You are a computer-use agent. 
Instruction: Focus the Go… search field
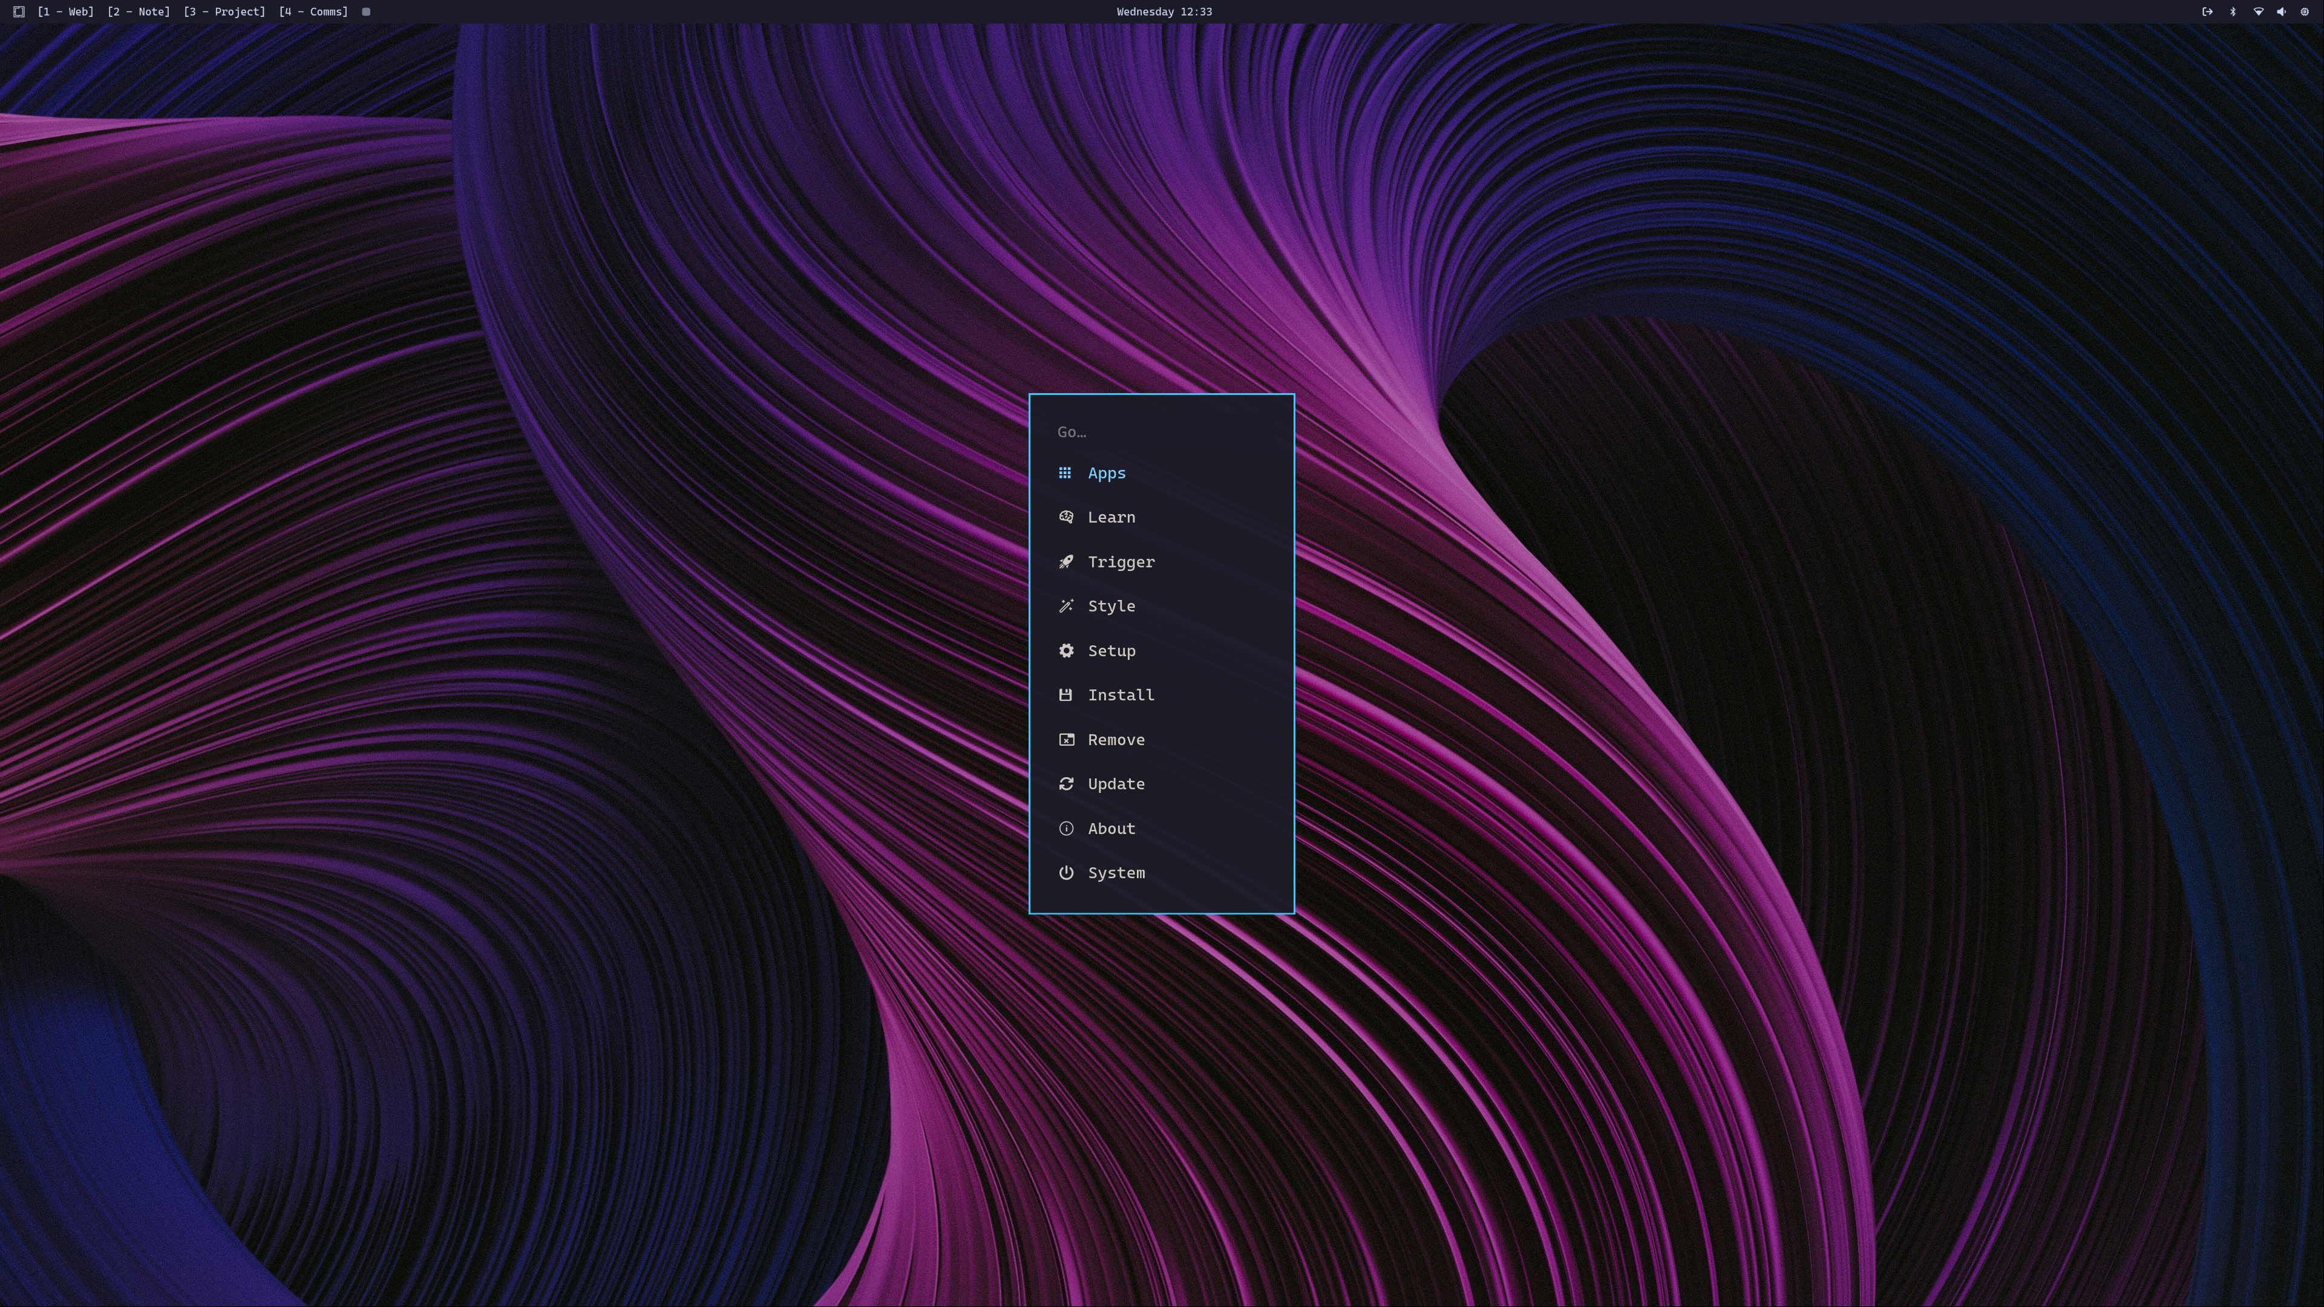1161,432
